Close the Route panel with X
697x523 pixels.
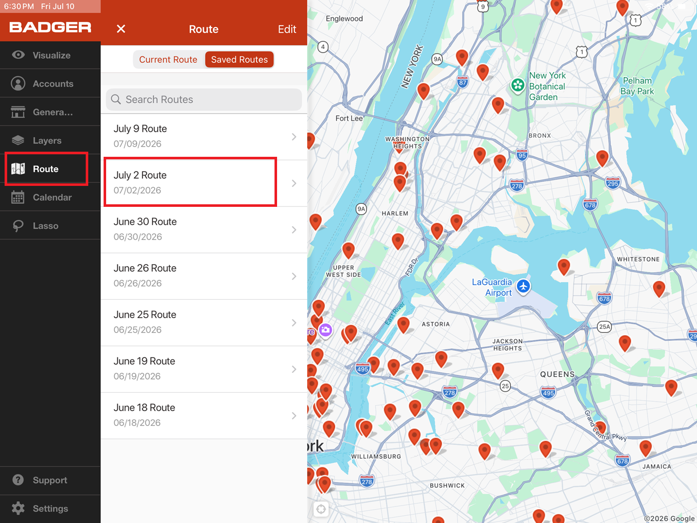pyautogui.click(x=121, y=29)
